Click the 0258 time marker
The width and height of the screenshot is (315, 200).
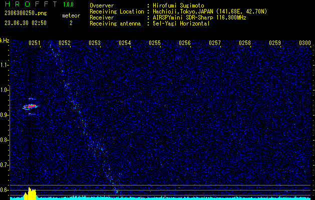[x=245, y=43]
